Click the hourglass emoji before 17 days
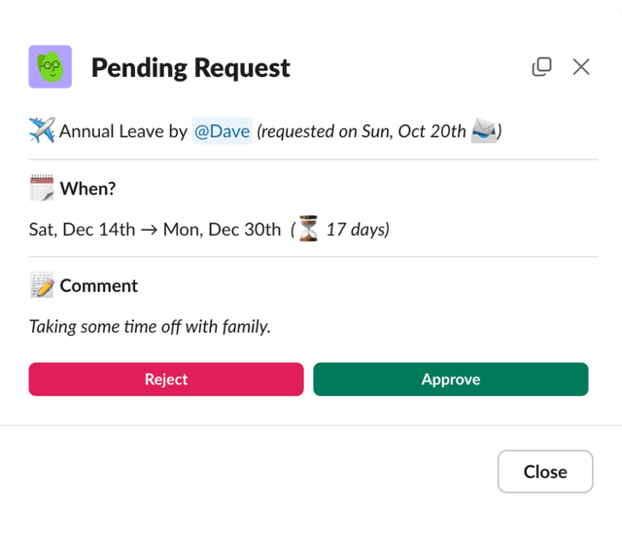This screenshot has height=543, width=622. pos(308,230)
